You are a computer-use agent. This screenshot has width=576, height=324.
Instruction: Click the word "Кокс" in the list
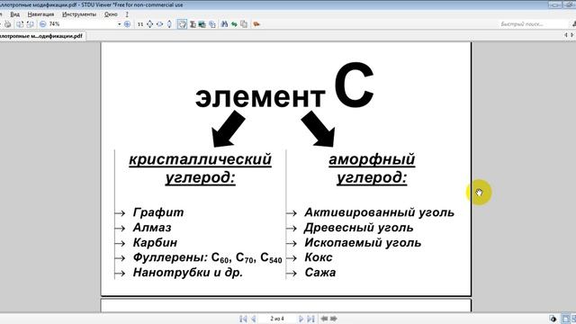click(x=318, y=257)
